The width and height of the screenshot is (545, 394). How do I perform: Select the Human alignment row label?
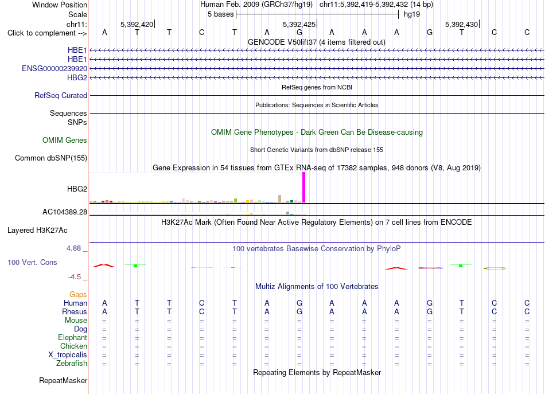tap(75, 303)
